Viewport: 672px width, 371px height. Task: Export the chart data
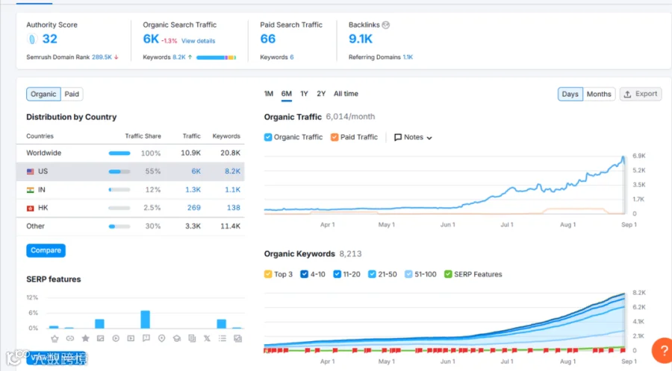point(641,94)
